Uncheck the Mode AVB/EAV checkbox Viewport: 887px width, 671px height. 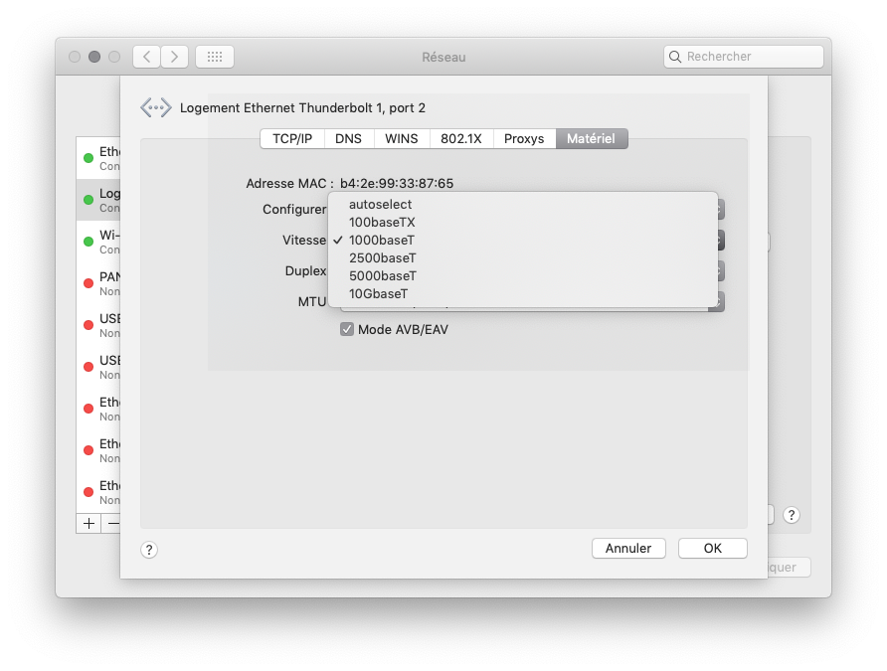coord(347,329)
